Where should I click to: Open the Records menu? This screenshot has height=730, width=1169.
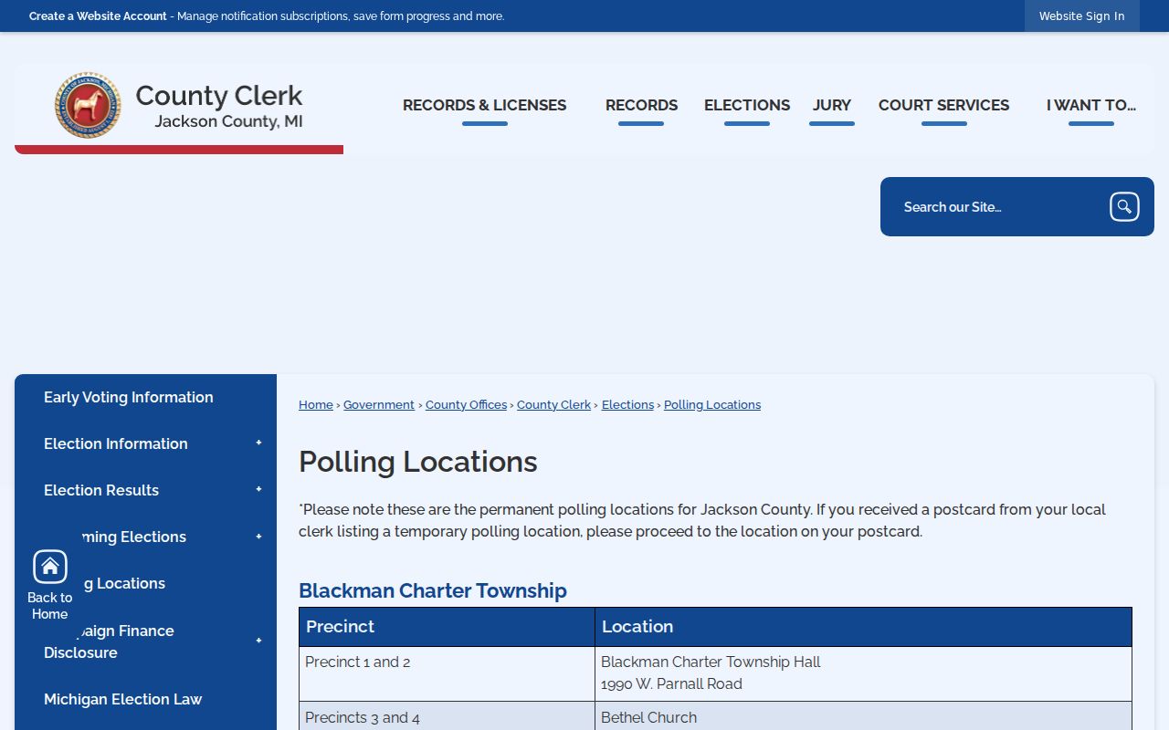pyautogui.click(x=641, y=106)
